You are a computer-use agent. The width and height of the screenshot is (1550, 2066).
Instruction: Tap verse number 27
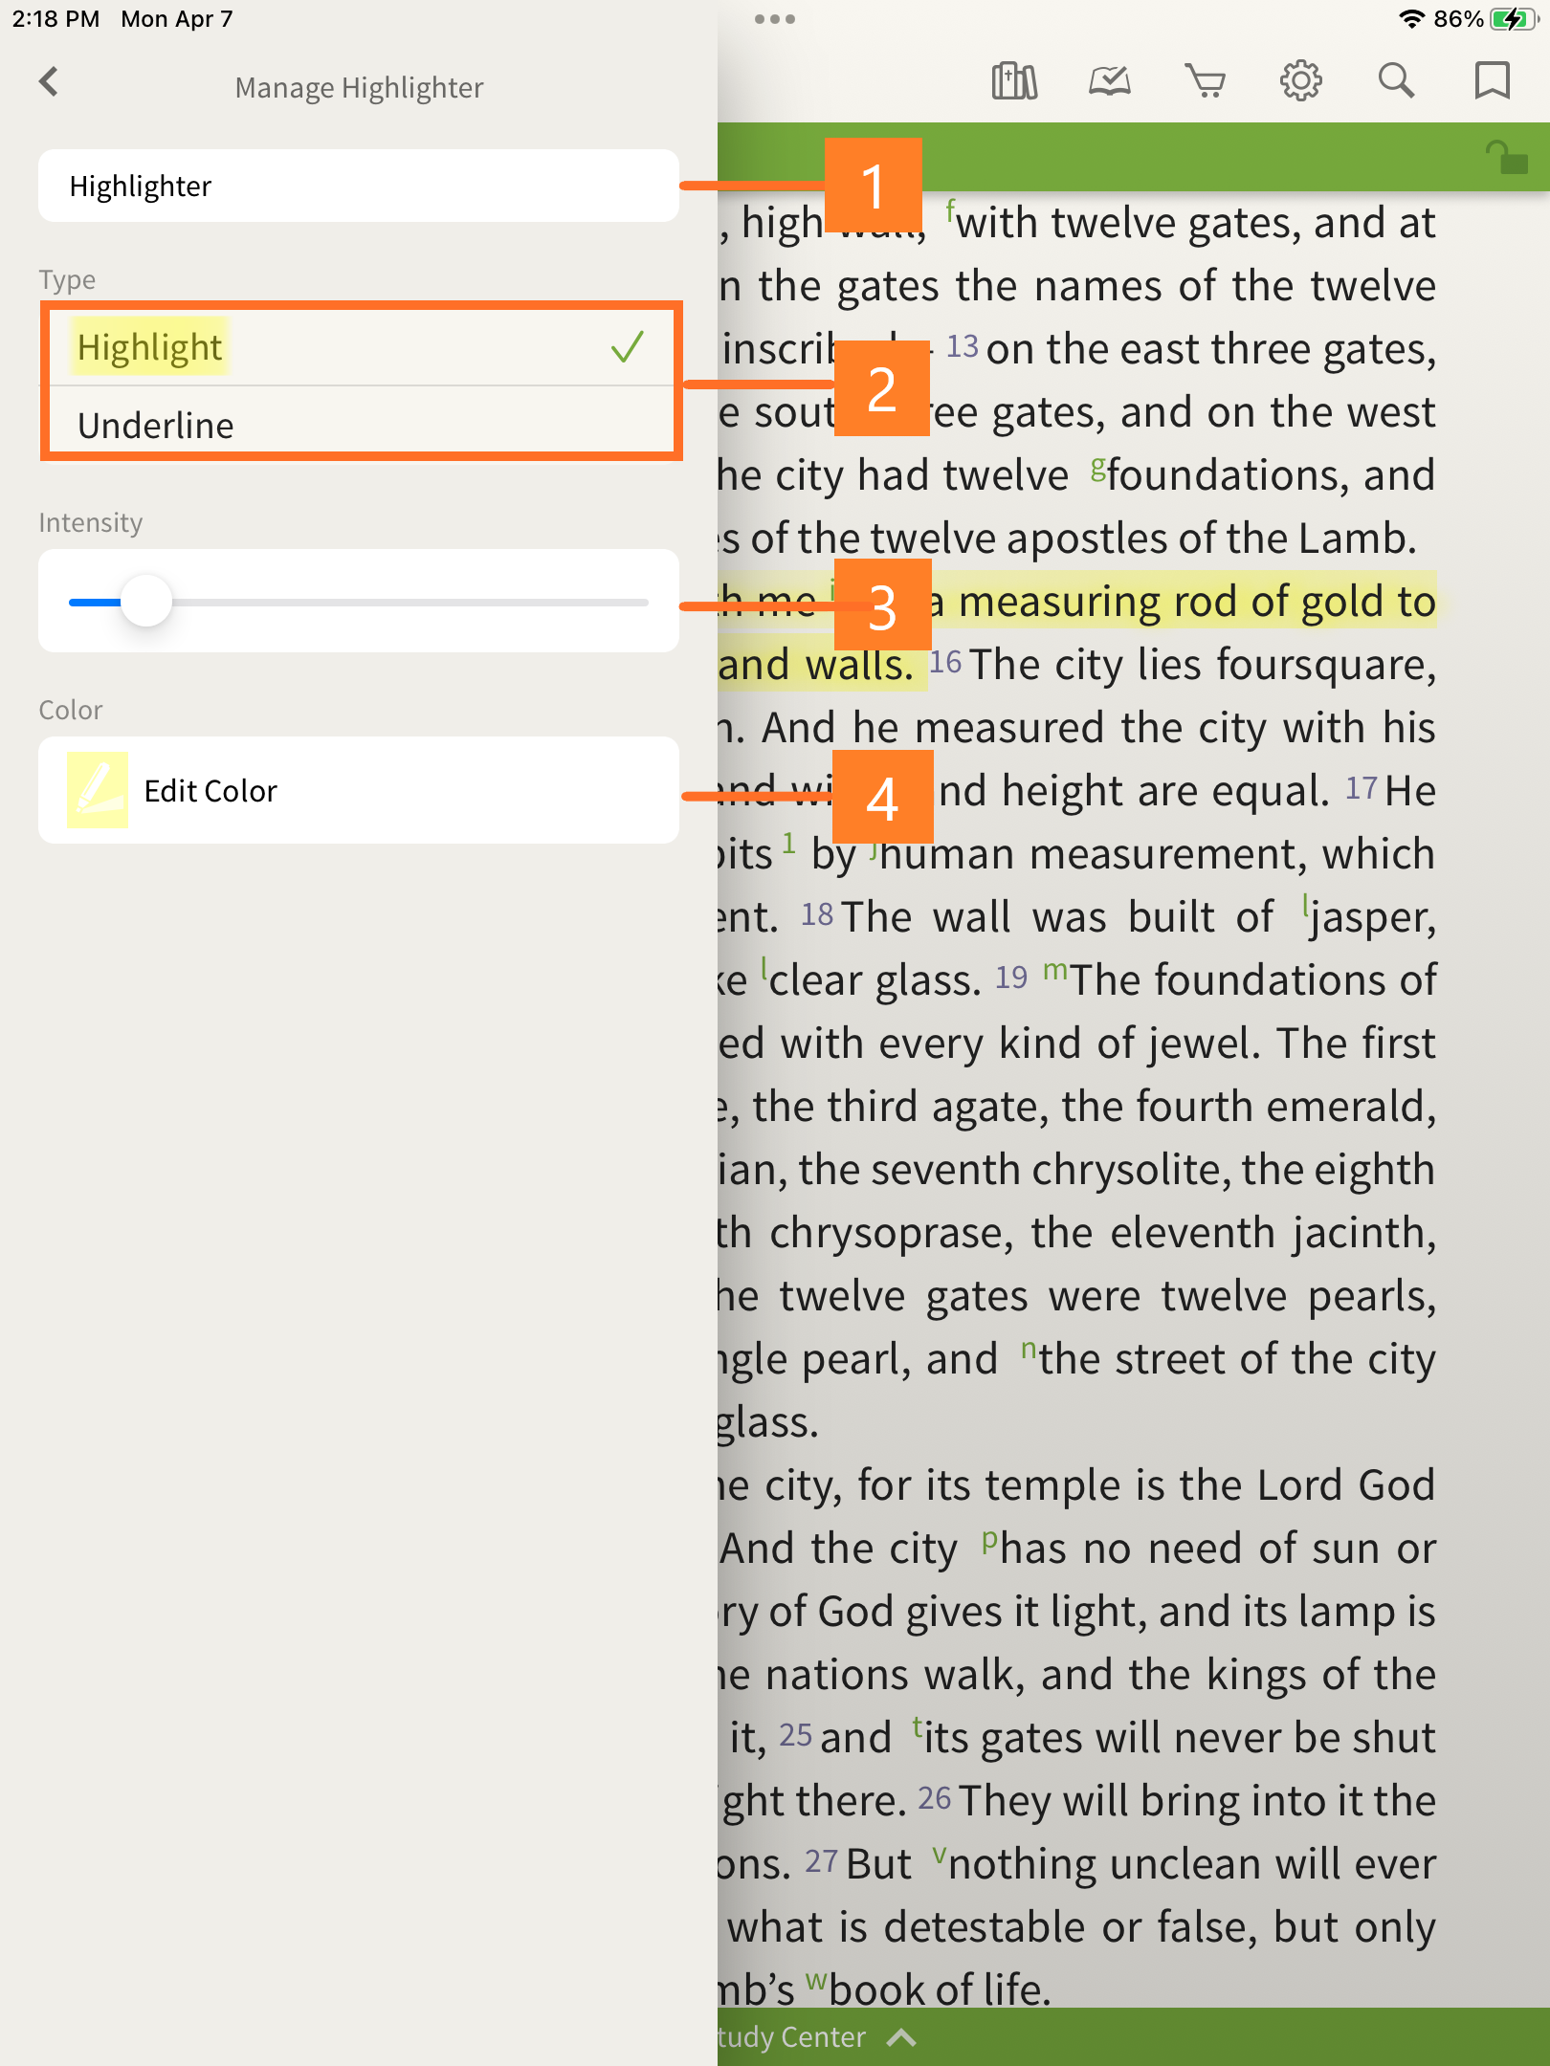pos(822,1861)
